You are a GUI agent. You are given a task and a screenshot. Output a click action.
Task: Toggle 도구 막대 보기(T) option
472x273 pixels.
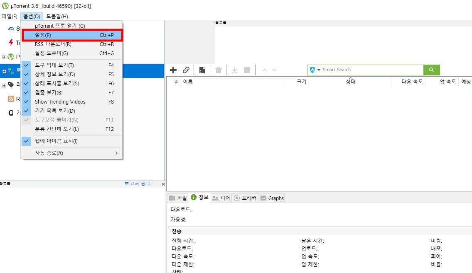(72, 65)
